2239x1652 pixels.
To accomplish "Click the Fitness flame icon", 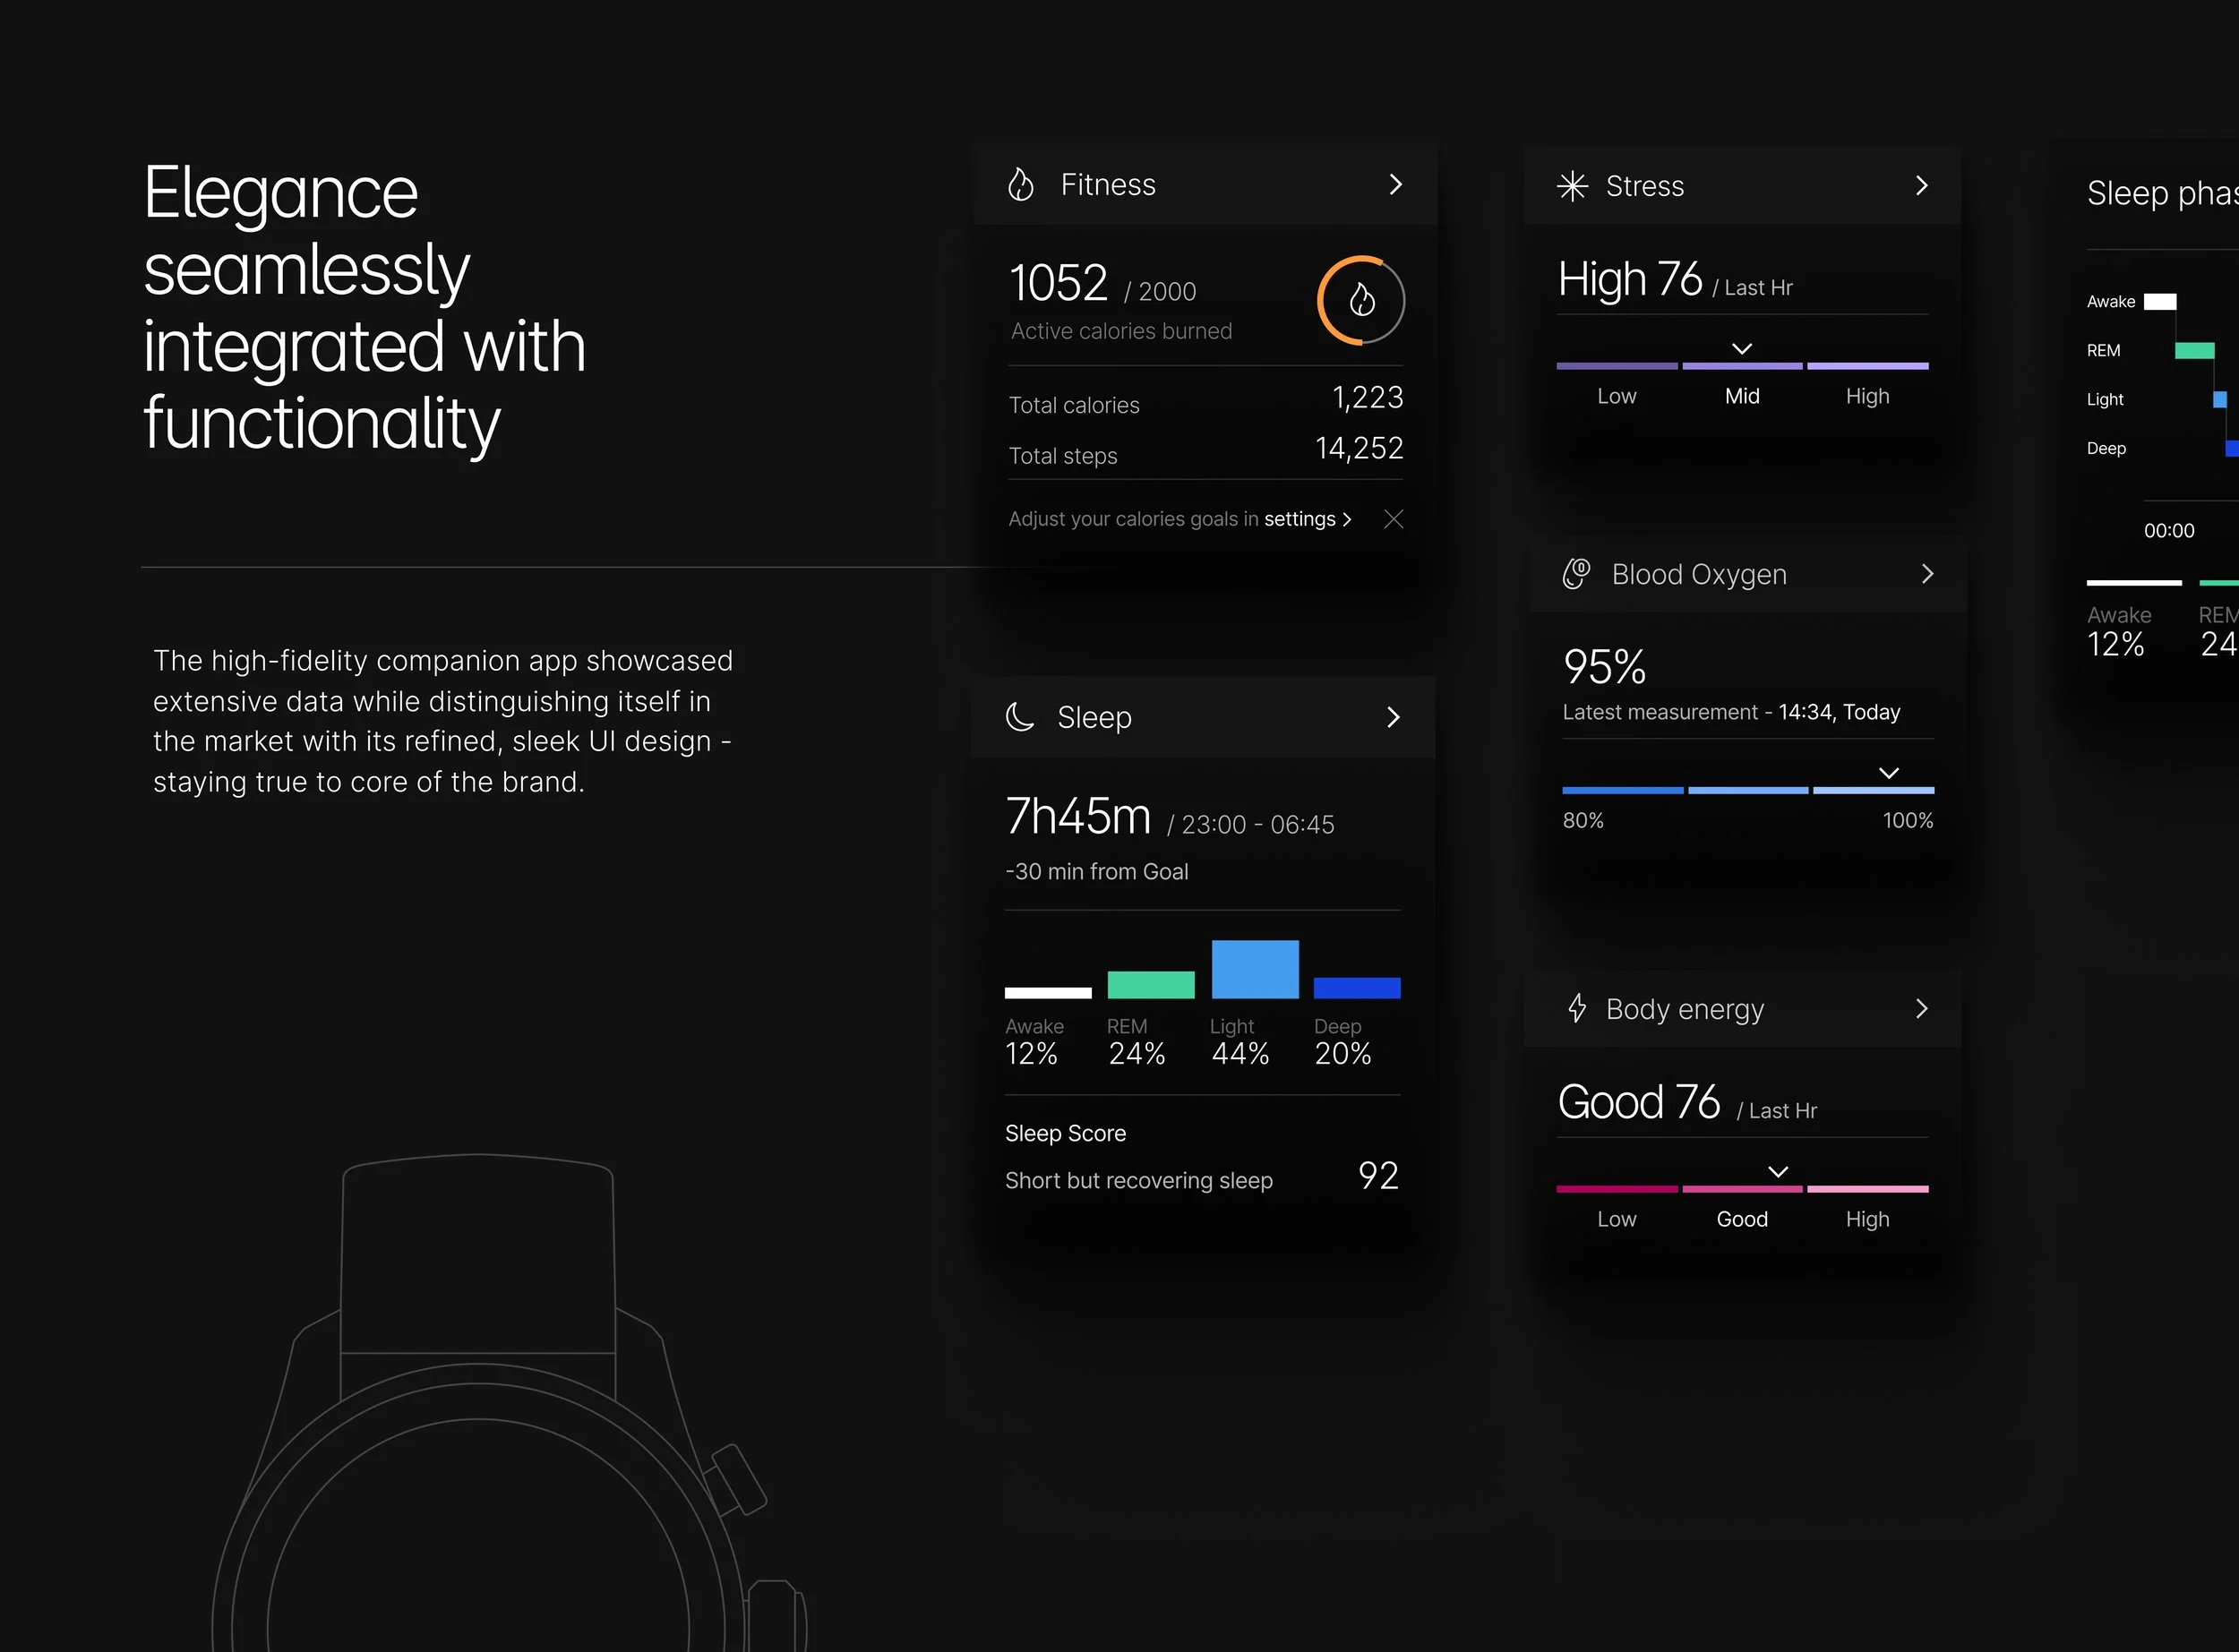I will click(x=1020, y=185).
